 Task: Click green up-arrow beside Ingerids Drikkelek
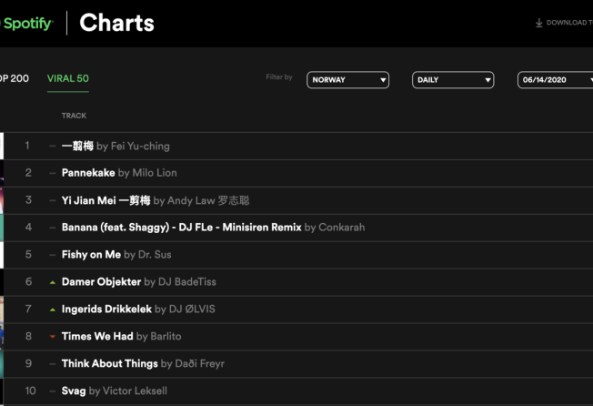tap(53, 310)
